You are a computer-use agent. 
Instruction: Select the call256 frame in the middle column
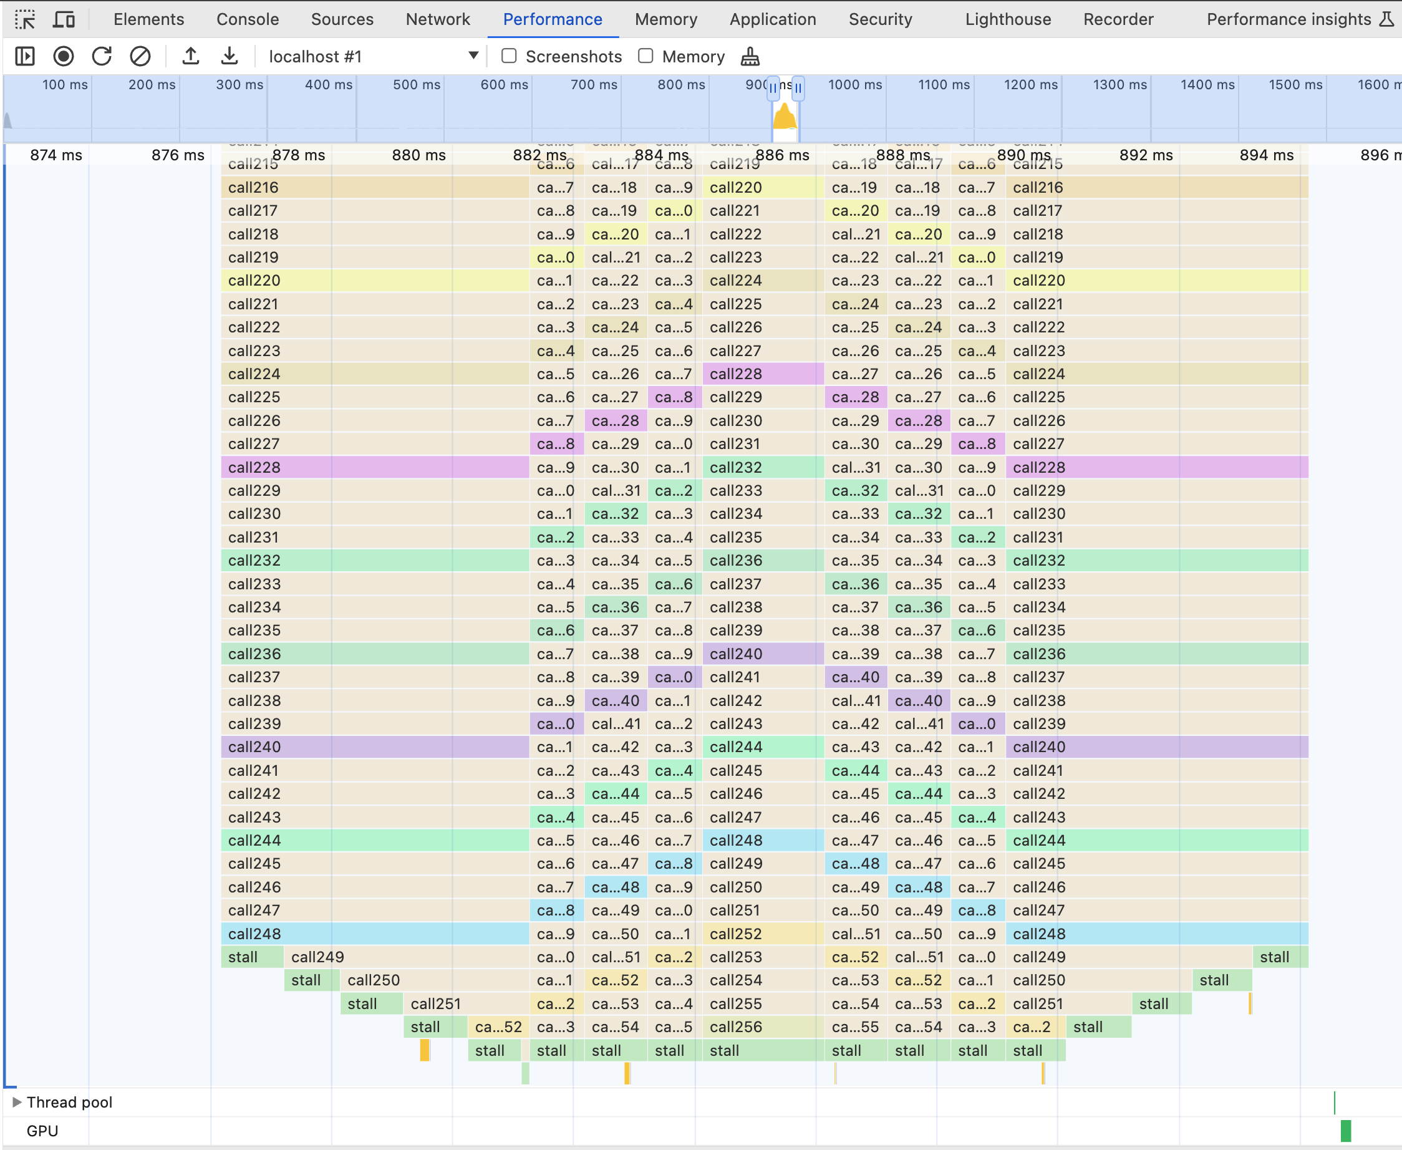coord(763,1027)
